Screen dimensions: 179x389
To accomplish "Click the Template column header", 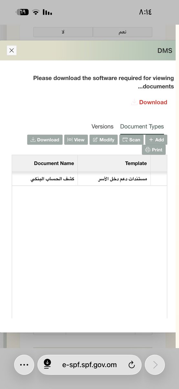I will (114, 163).
